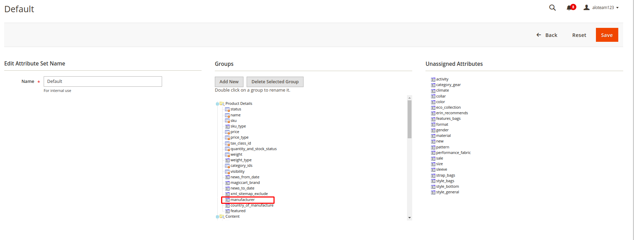
Task: Click the search magnifier icon
Action: 552,8
